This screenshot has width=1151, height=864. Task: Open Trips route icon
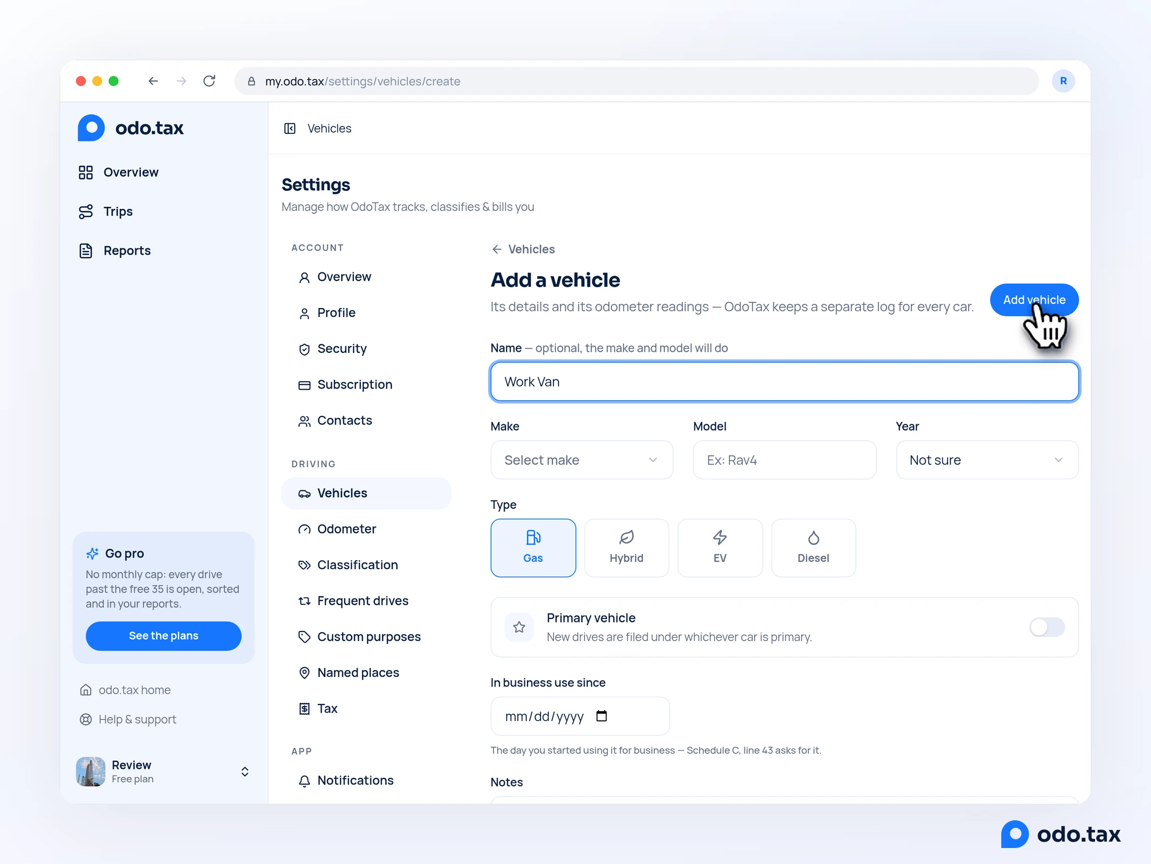point(86,212)
